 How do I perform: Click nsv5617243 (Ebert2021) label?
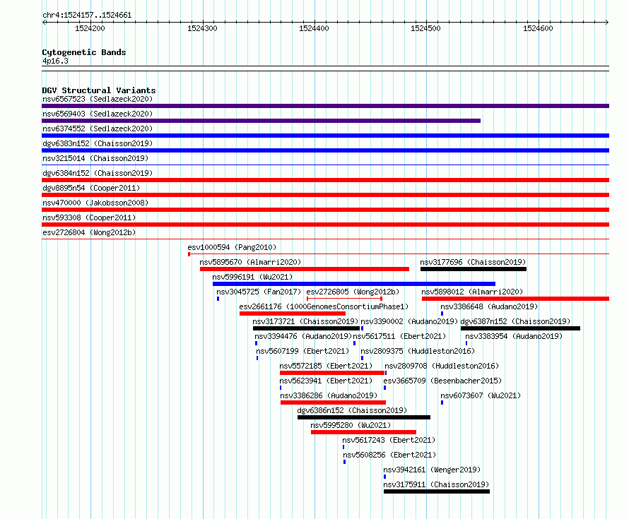tap(389, 440)
